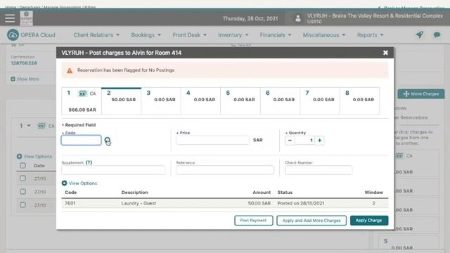Click the Window column header
The width and height of the screenshot is (450, 253).
click(x=373, y=192)
